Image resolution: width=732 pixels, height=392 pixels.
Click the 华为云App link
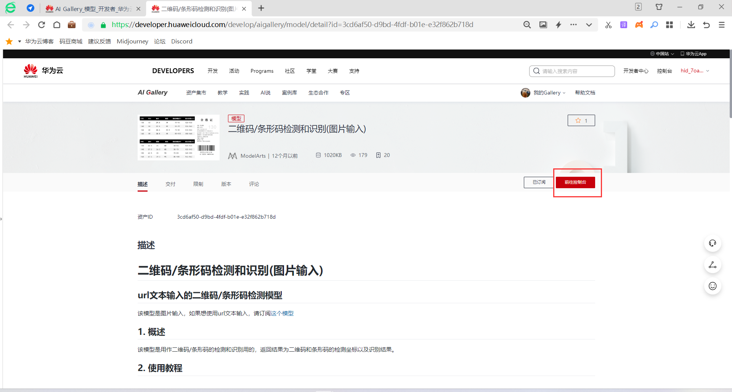point(693,54)
